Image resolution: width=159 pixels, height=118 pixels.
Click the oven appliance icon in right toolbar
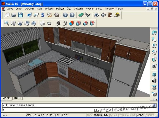(154, 81)
